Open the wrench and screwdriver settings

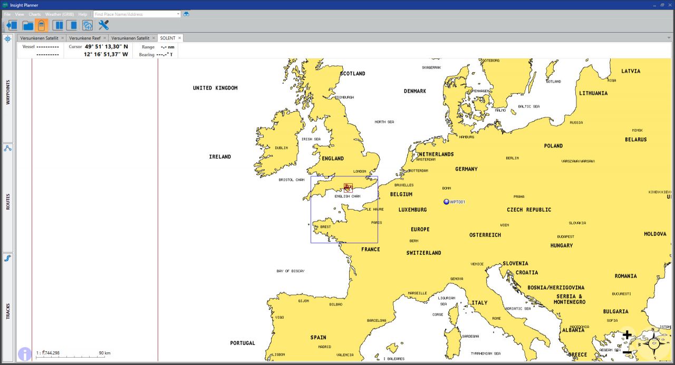point(103,25)
